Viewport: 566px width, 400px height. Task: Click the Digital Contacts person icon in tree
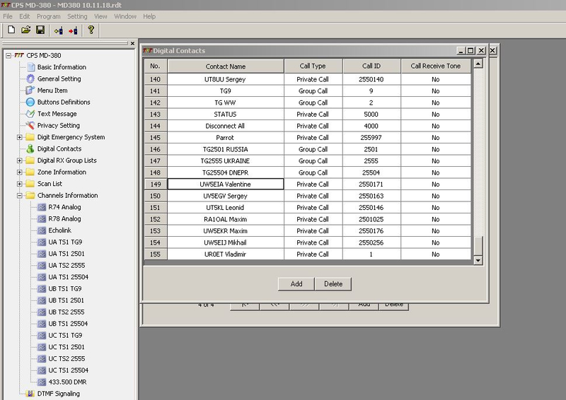pyautogui.click(x=30, y=148)
